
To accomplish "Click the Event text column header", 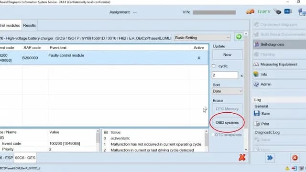I will (x=58, y=48).
